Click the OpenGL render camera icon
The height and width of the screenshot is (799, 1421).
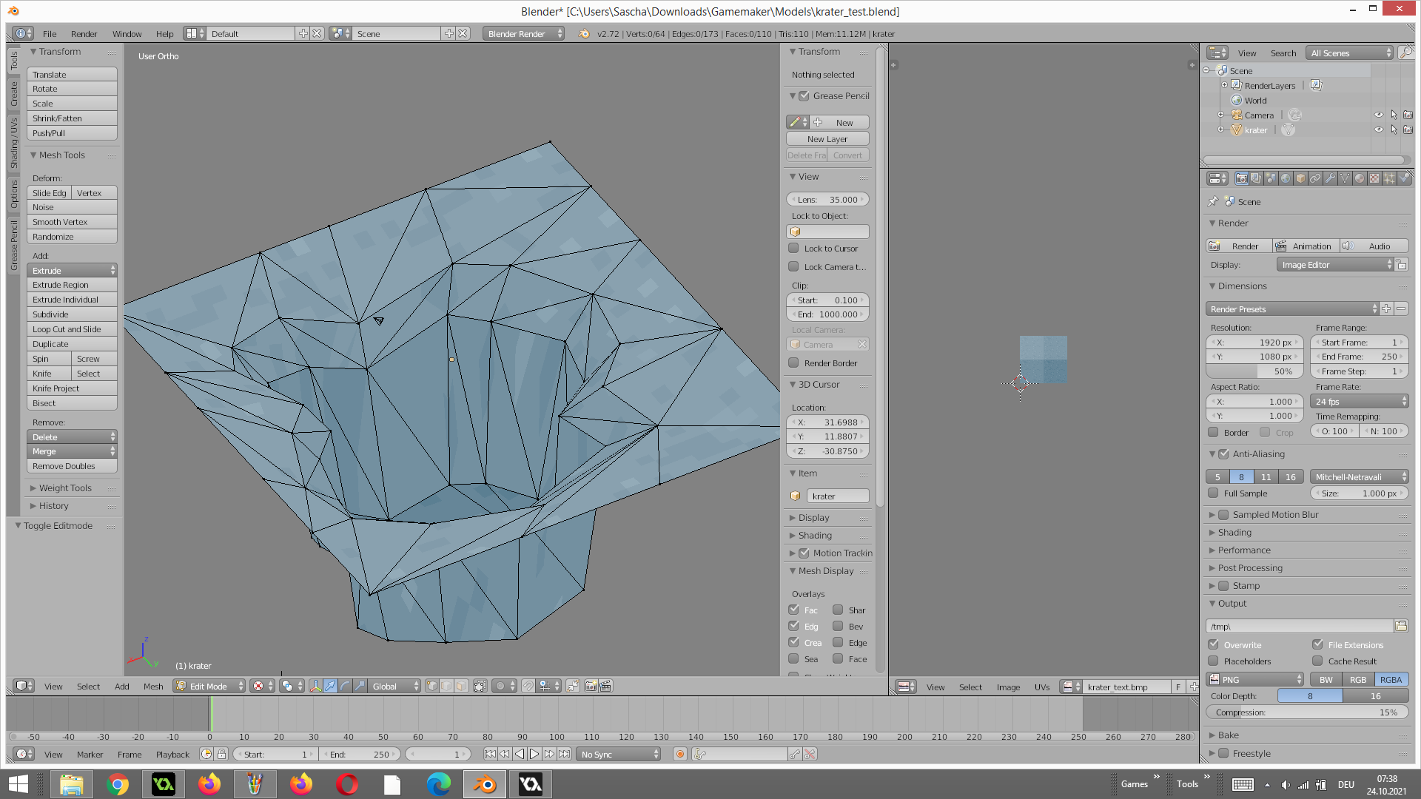(591, 687)
